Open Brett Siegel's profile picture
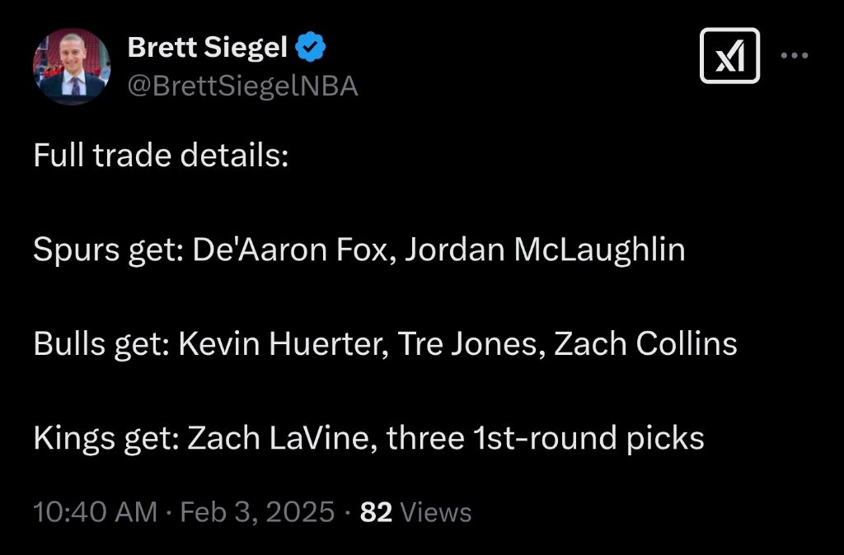844x555 pixels. 71,66
